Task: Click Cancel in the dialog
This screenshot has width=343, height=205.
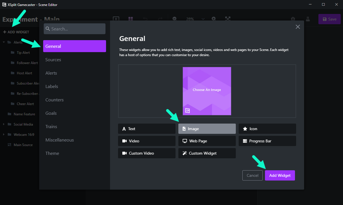Action: (x=252, y=175)
